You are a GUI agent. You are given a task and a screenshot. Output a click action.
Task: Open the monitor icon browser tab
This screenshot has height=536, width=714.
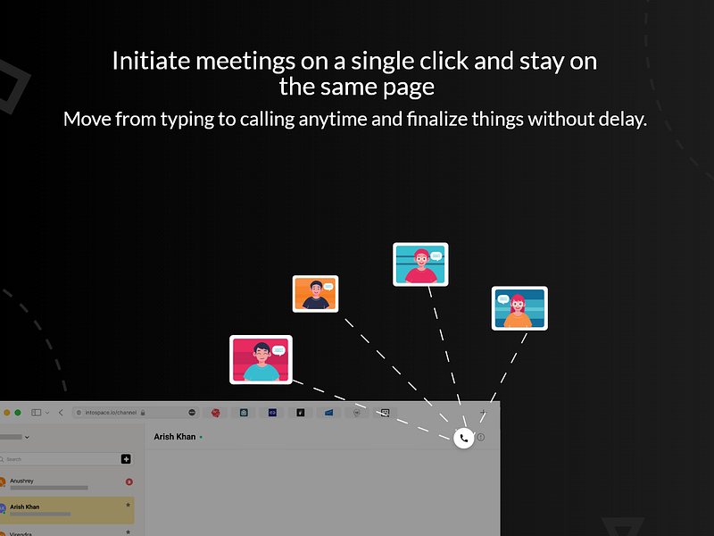386,413
